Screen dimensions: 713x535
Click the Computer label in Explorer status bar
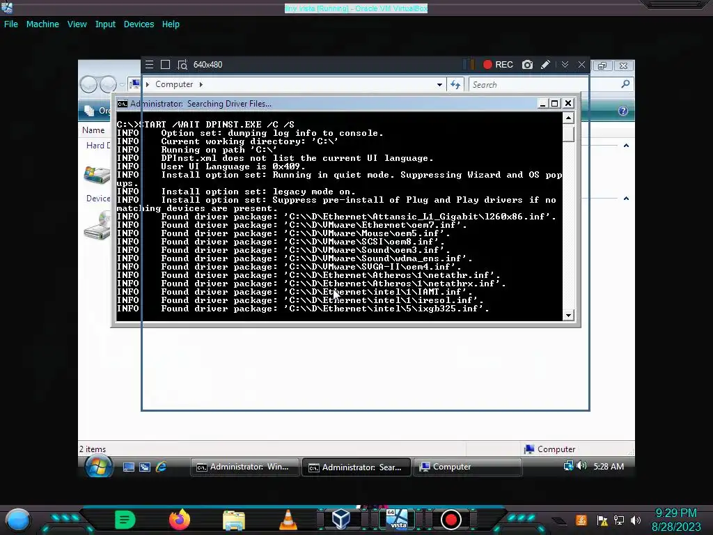coord(556,449)
